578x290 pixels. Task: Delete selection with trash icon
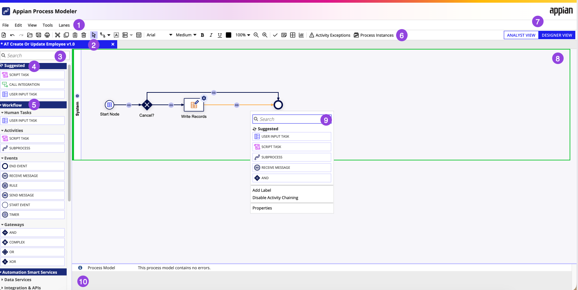coord(84,35)
